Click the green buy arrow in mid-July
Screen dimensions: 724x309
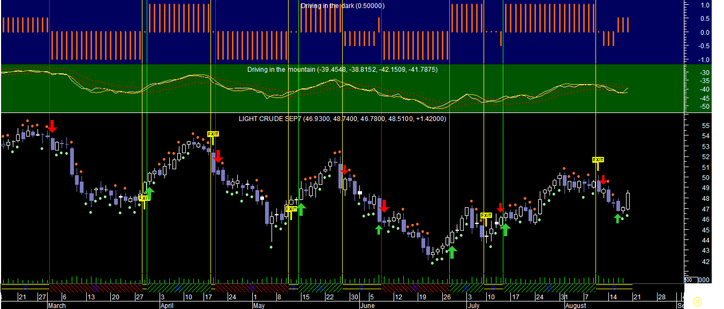(x=506, y=230)
